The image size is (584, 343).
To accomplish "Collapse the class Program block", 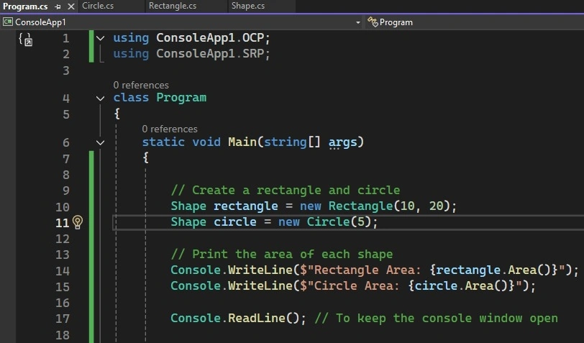I will 100,99.
